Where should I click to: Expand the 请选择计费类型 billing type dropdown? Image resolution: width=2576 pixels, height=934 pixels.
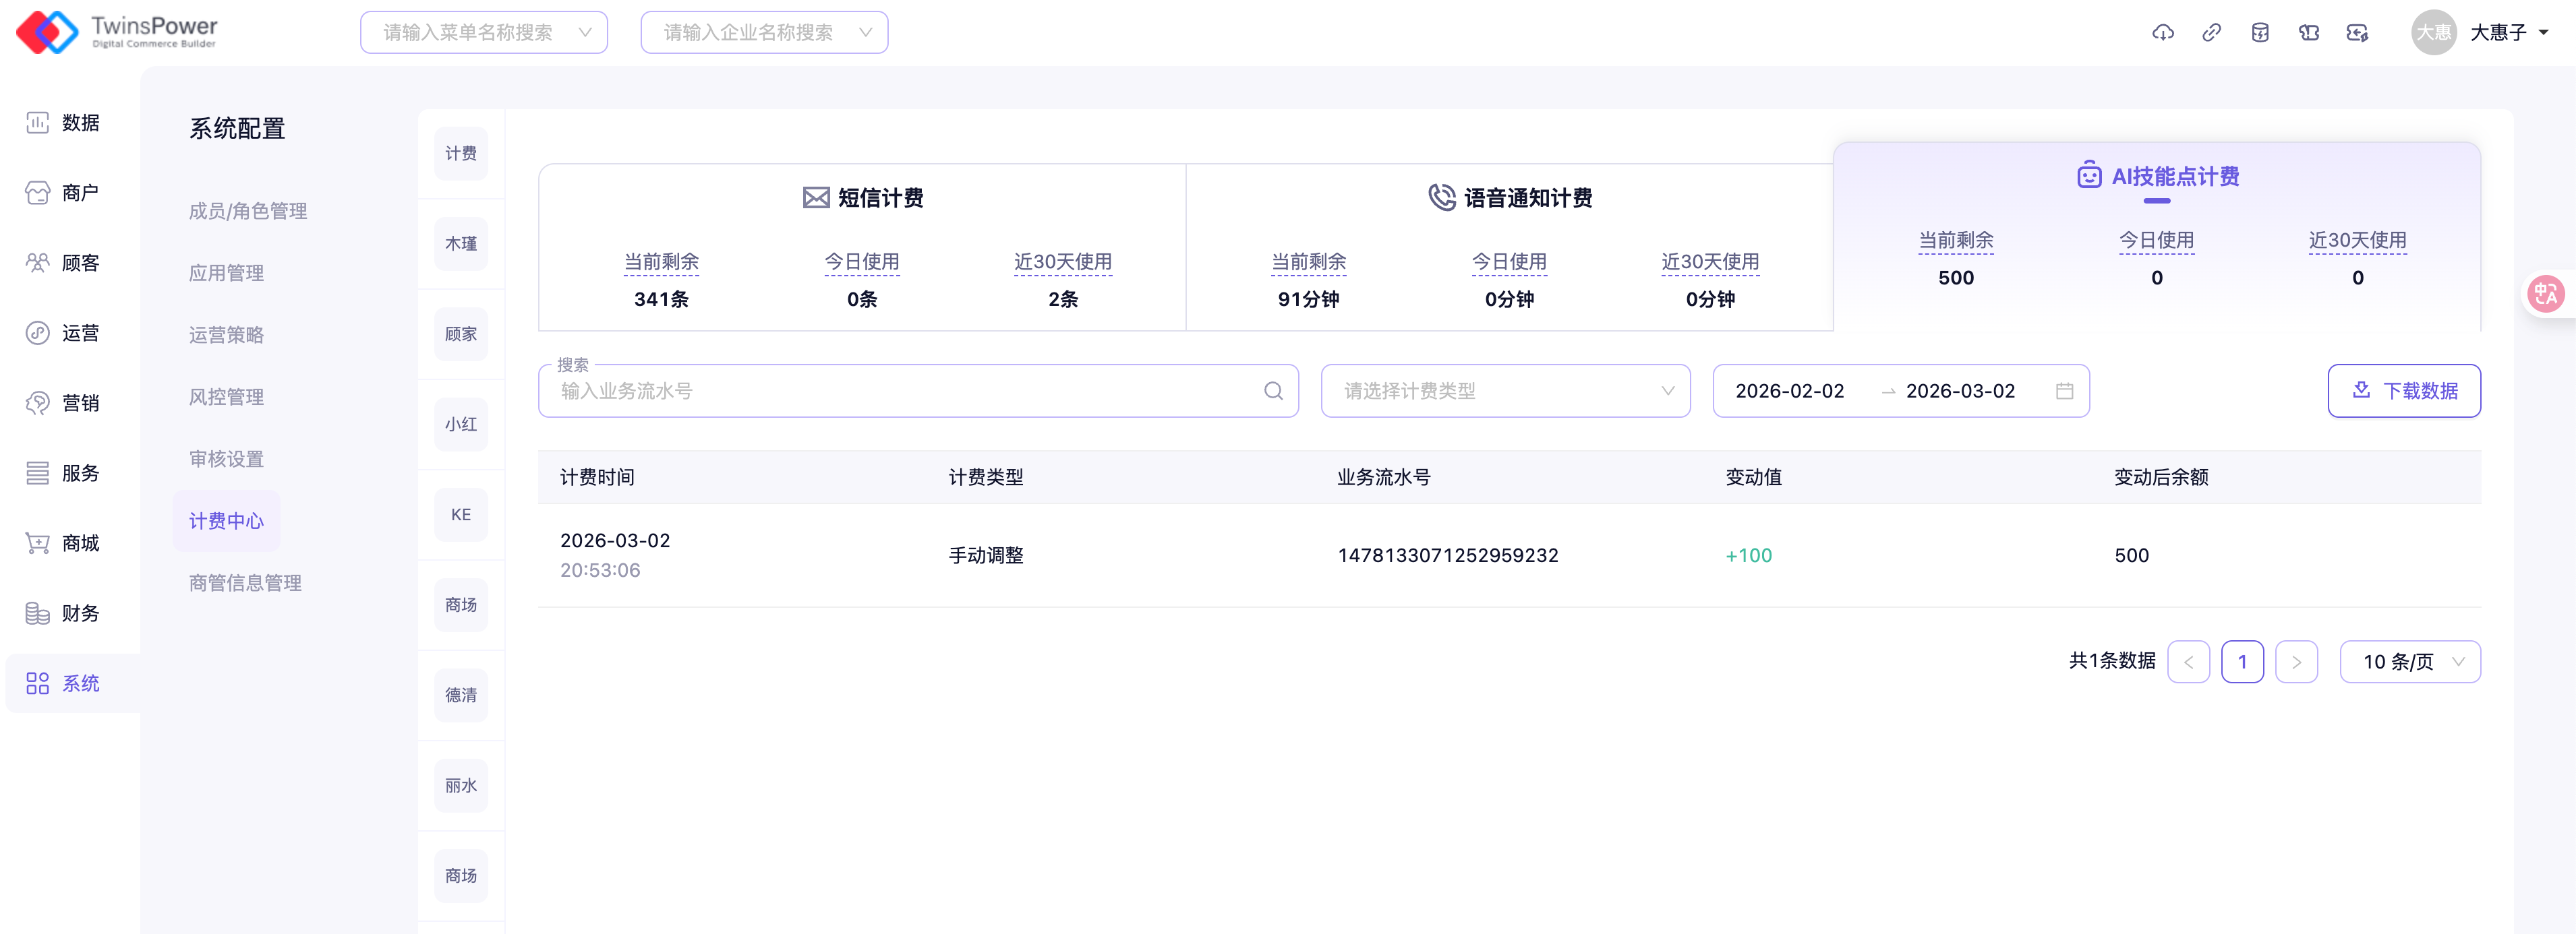(1505, 391)
